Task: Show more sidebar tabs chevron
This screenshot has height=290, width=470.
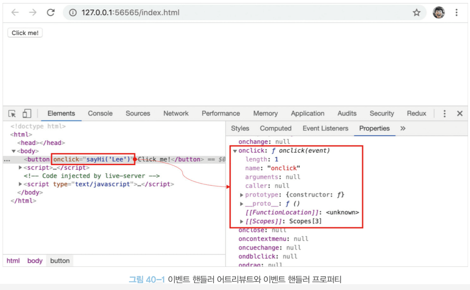Action: [x=403, y=128]
